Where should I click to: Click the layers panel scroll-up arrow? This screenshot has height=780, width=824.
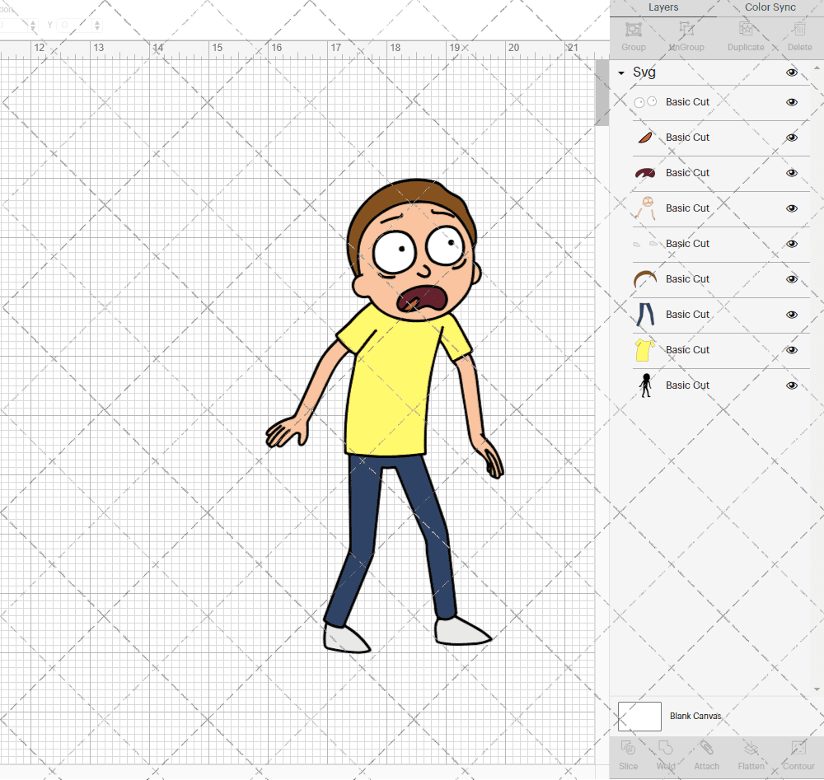(x=816, y=68)
